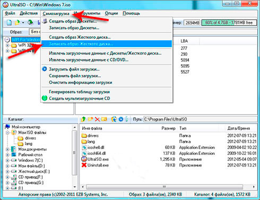Expand the Мои файлы(D:) drive node
This screenshot has height=200, width=260.
pos(7,166)
